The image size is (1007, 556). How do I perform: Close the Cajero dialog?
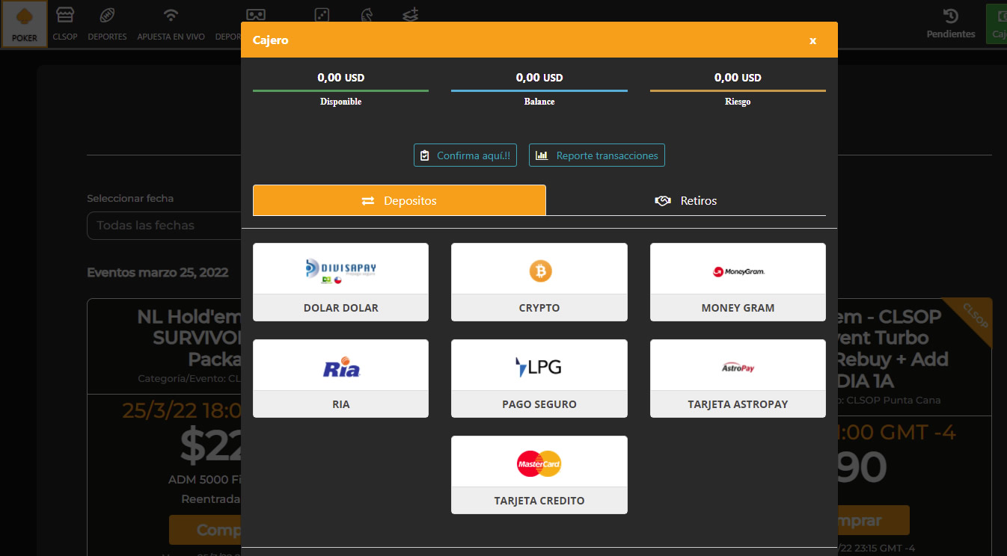812,40
